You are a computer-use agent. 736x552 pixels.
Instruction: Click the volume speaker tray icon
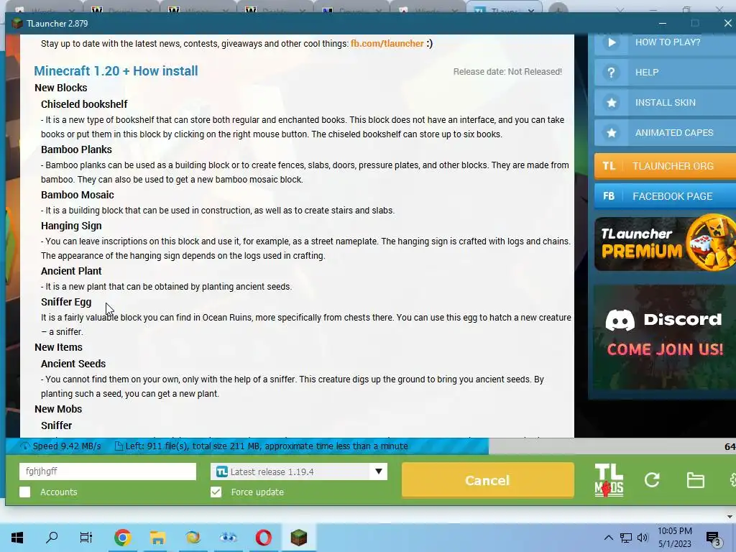click(x=643, y=538)
